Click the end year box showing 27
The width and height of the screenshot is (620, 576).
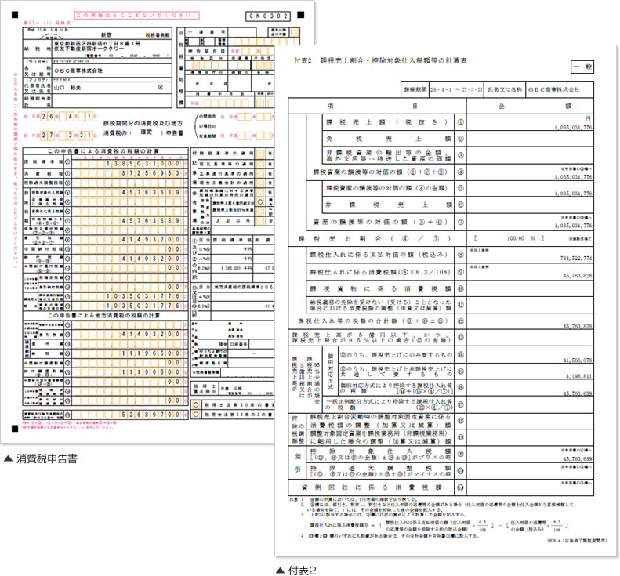pos(48,136)
